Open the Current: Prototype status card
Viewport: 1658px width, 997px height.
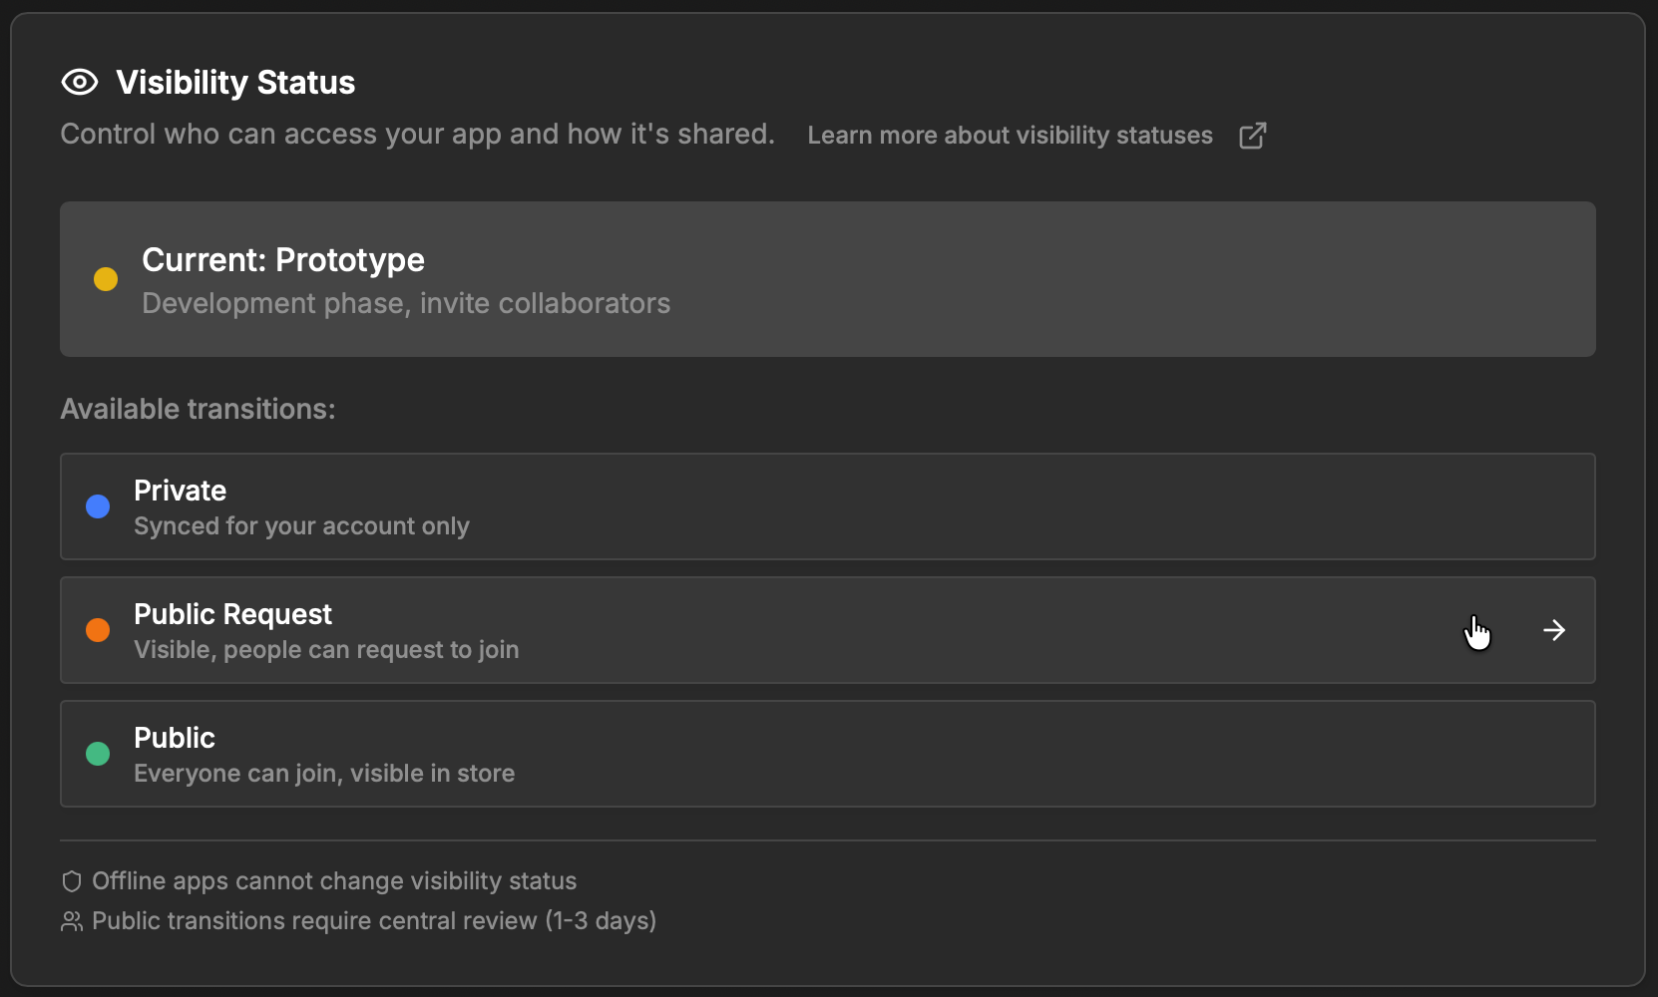(828, 279)
